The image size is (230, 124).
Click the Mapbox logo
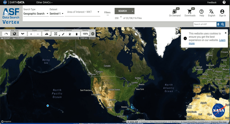(x=6, y=121)
